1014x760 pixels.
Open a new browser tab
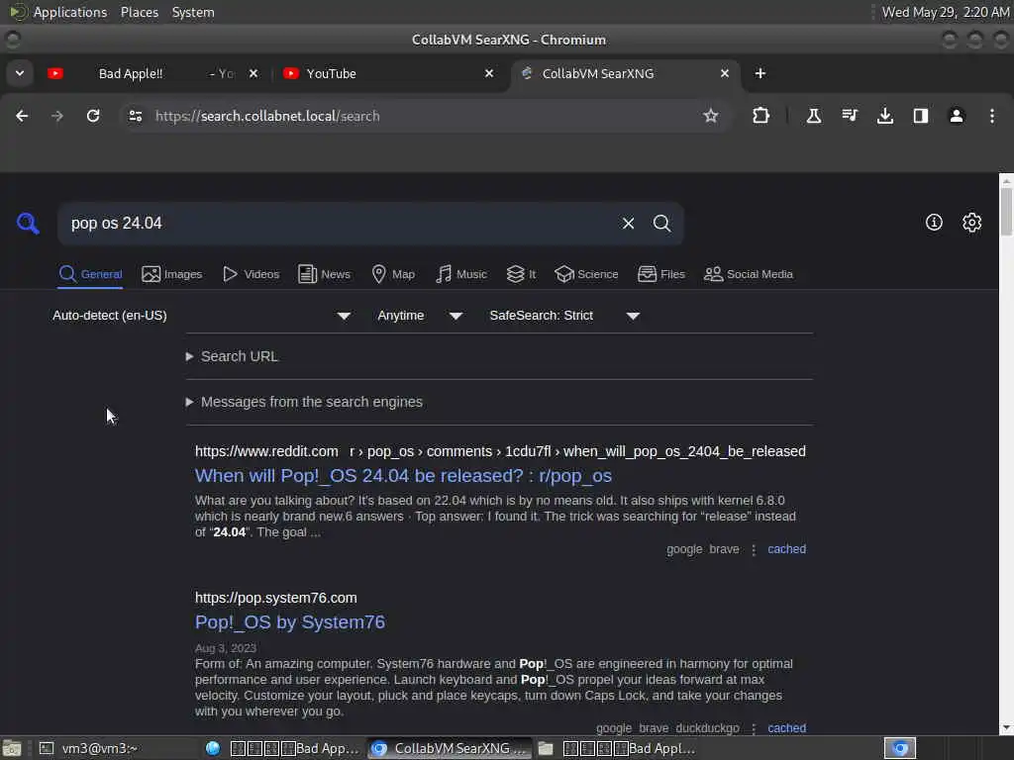(x=760, y=73)
